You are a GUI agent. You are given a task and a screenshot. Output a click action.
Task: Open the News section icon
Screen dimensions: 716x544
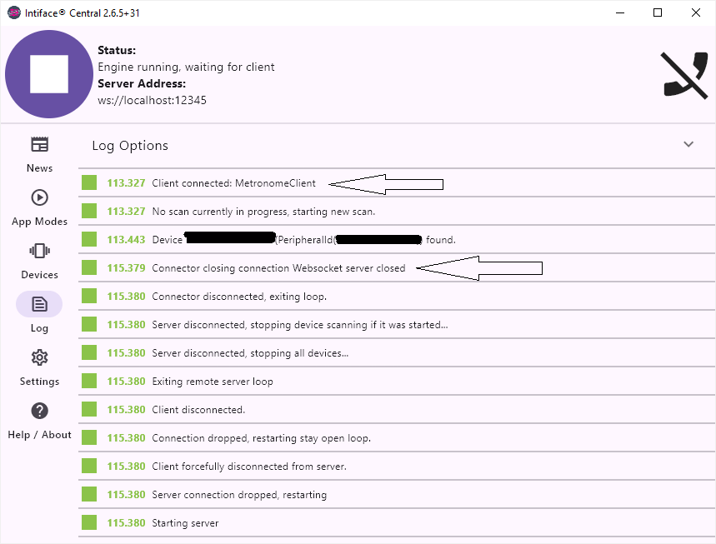[x=40, y=144]
